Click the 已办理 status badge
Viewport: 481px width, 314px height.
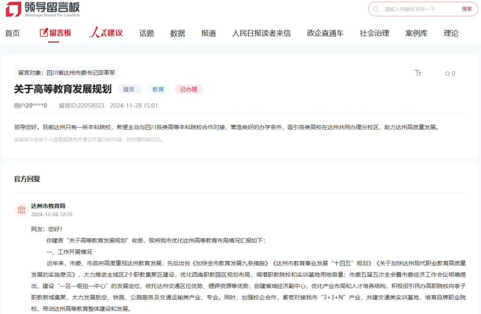coord(188,89)
